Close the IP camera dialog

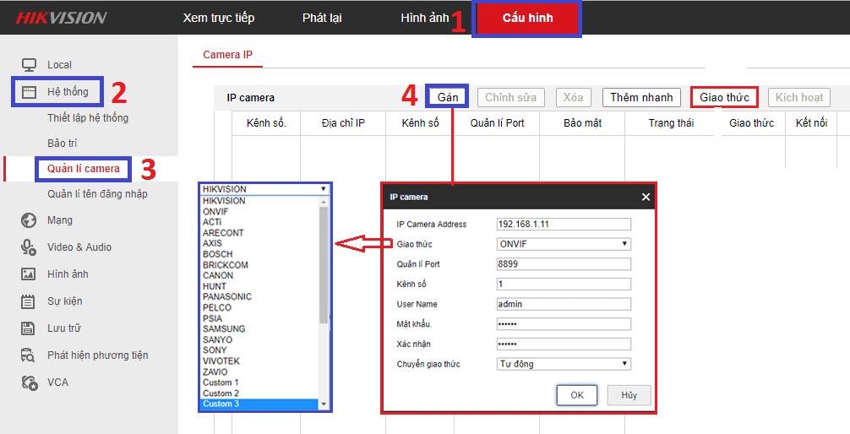click(646, 198)
